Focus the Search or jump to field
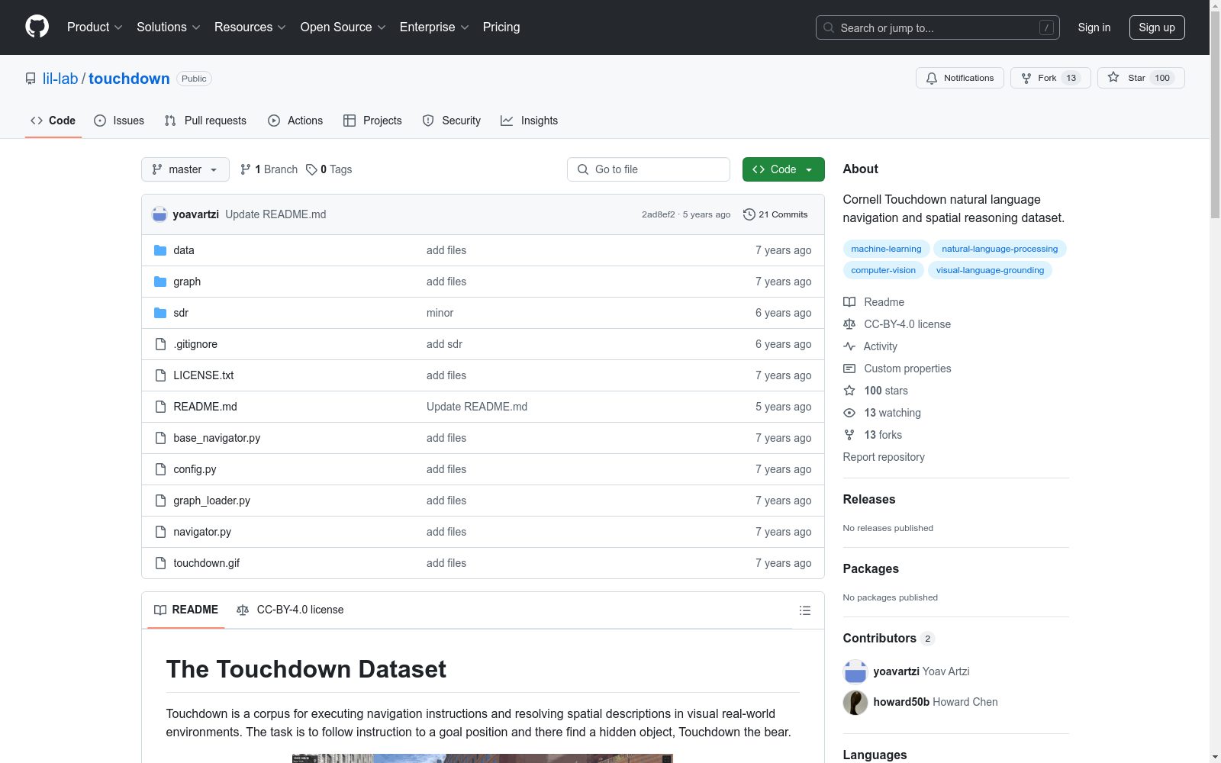The width and height of the screenshot is (1221, 763). click(x=938, y=27)
